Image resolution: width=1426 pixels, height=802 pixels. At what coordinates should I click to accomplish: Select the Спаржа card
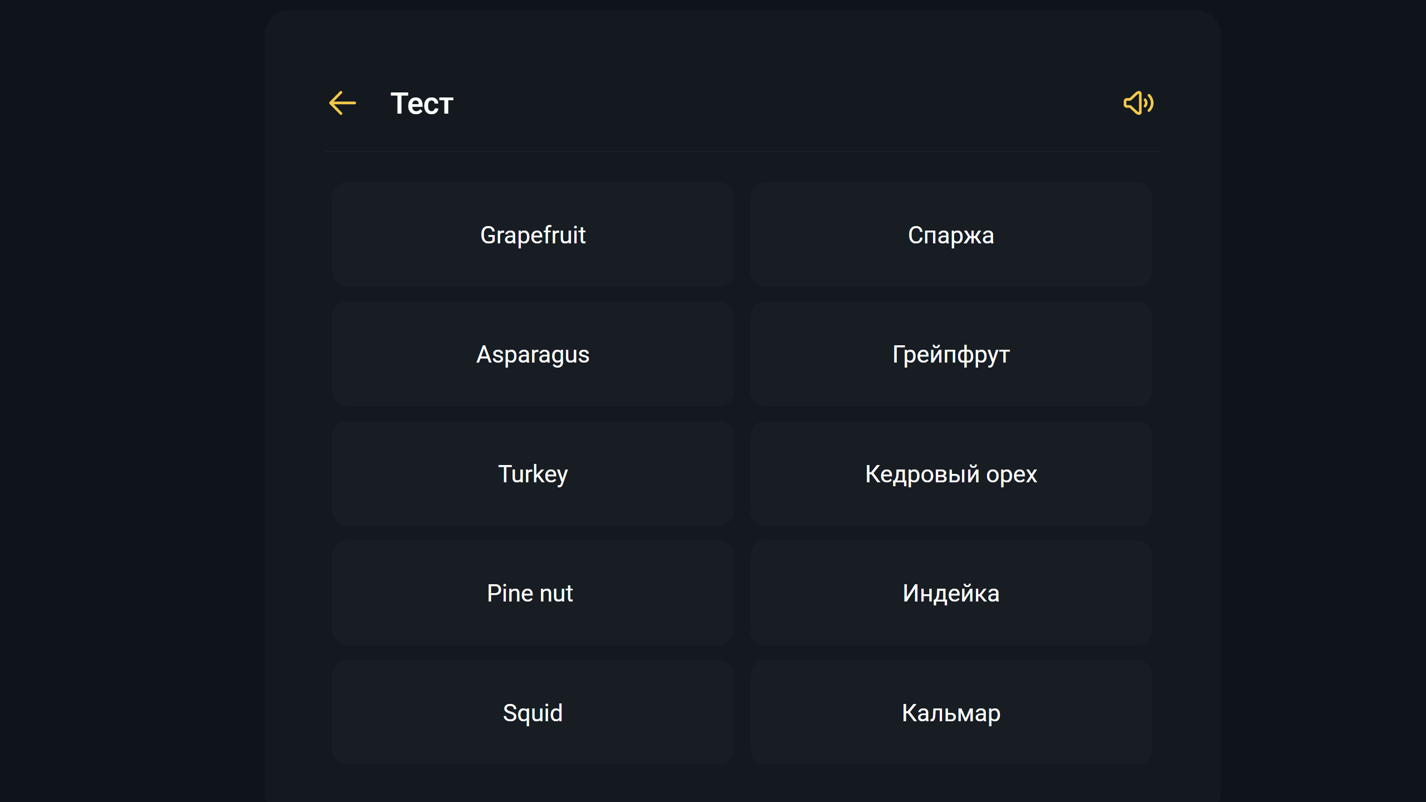[950, 234]
